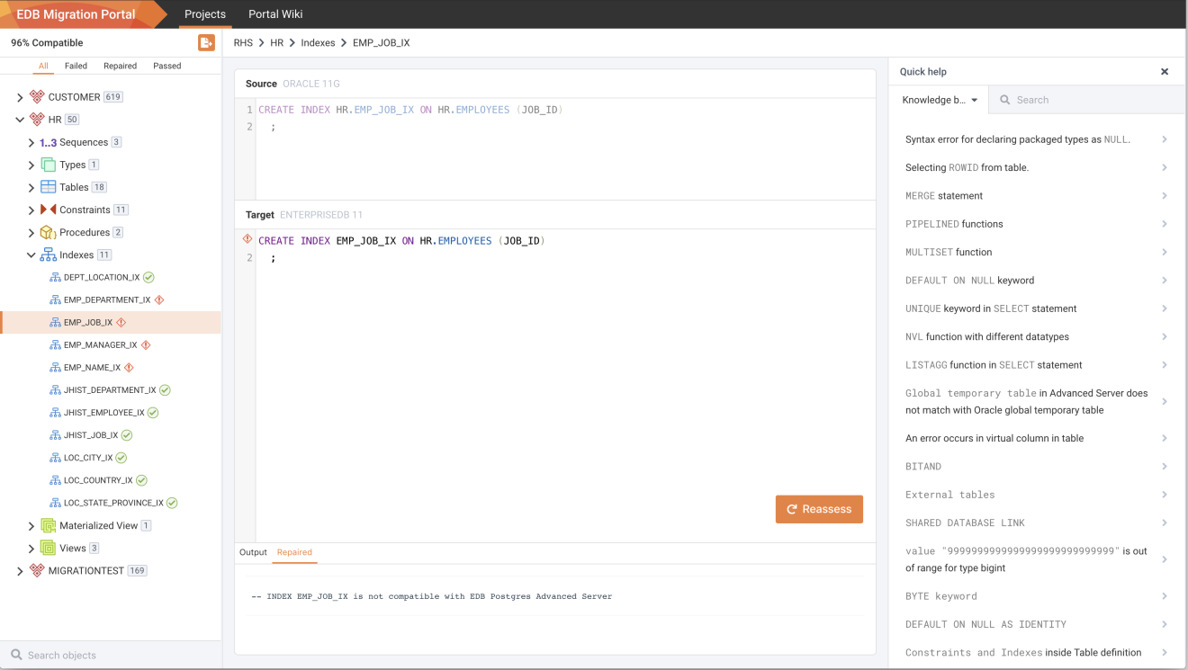
Task: Click the search magnifier in Quick help
Action: 1004,100
